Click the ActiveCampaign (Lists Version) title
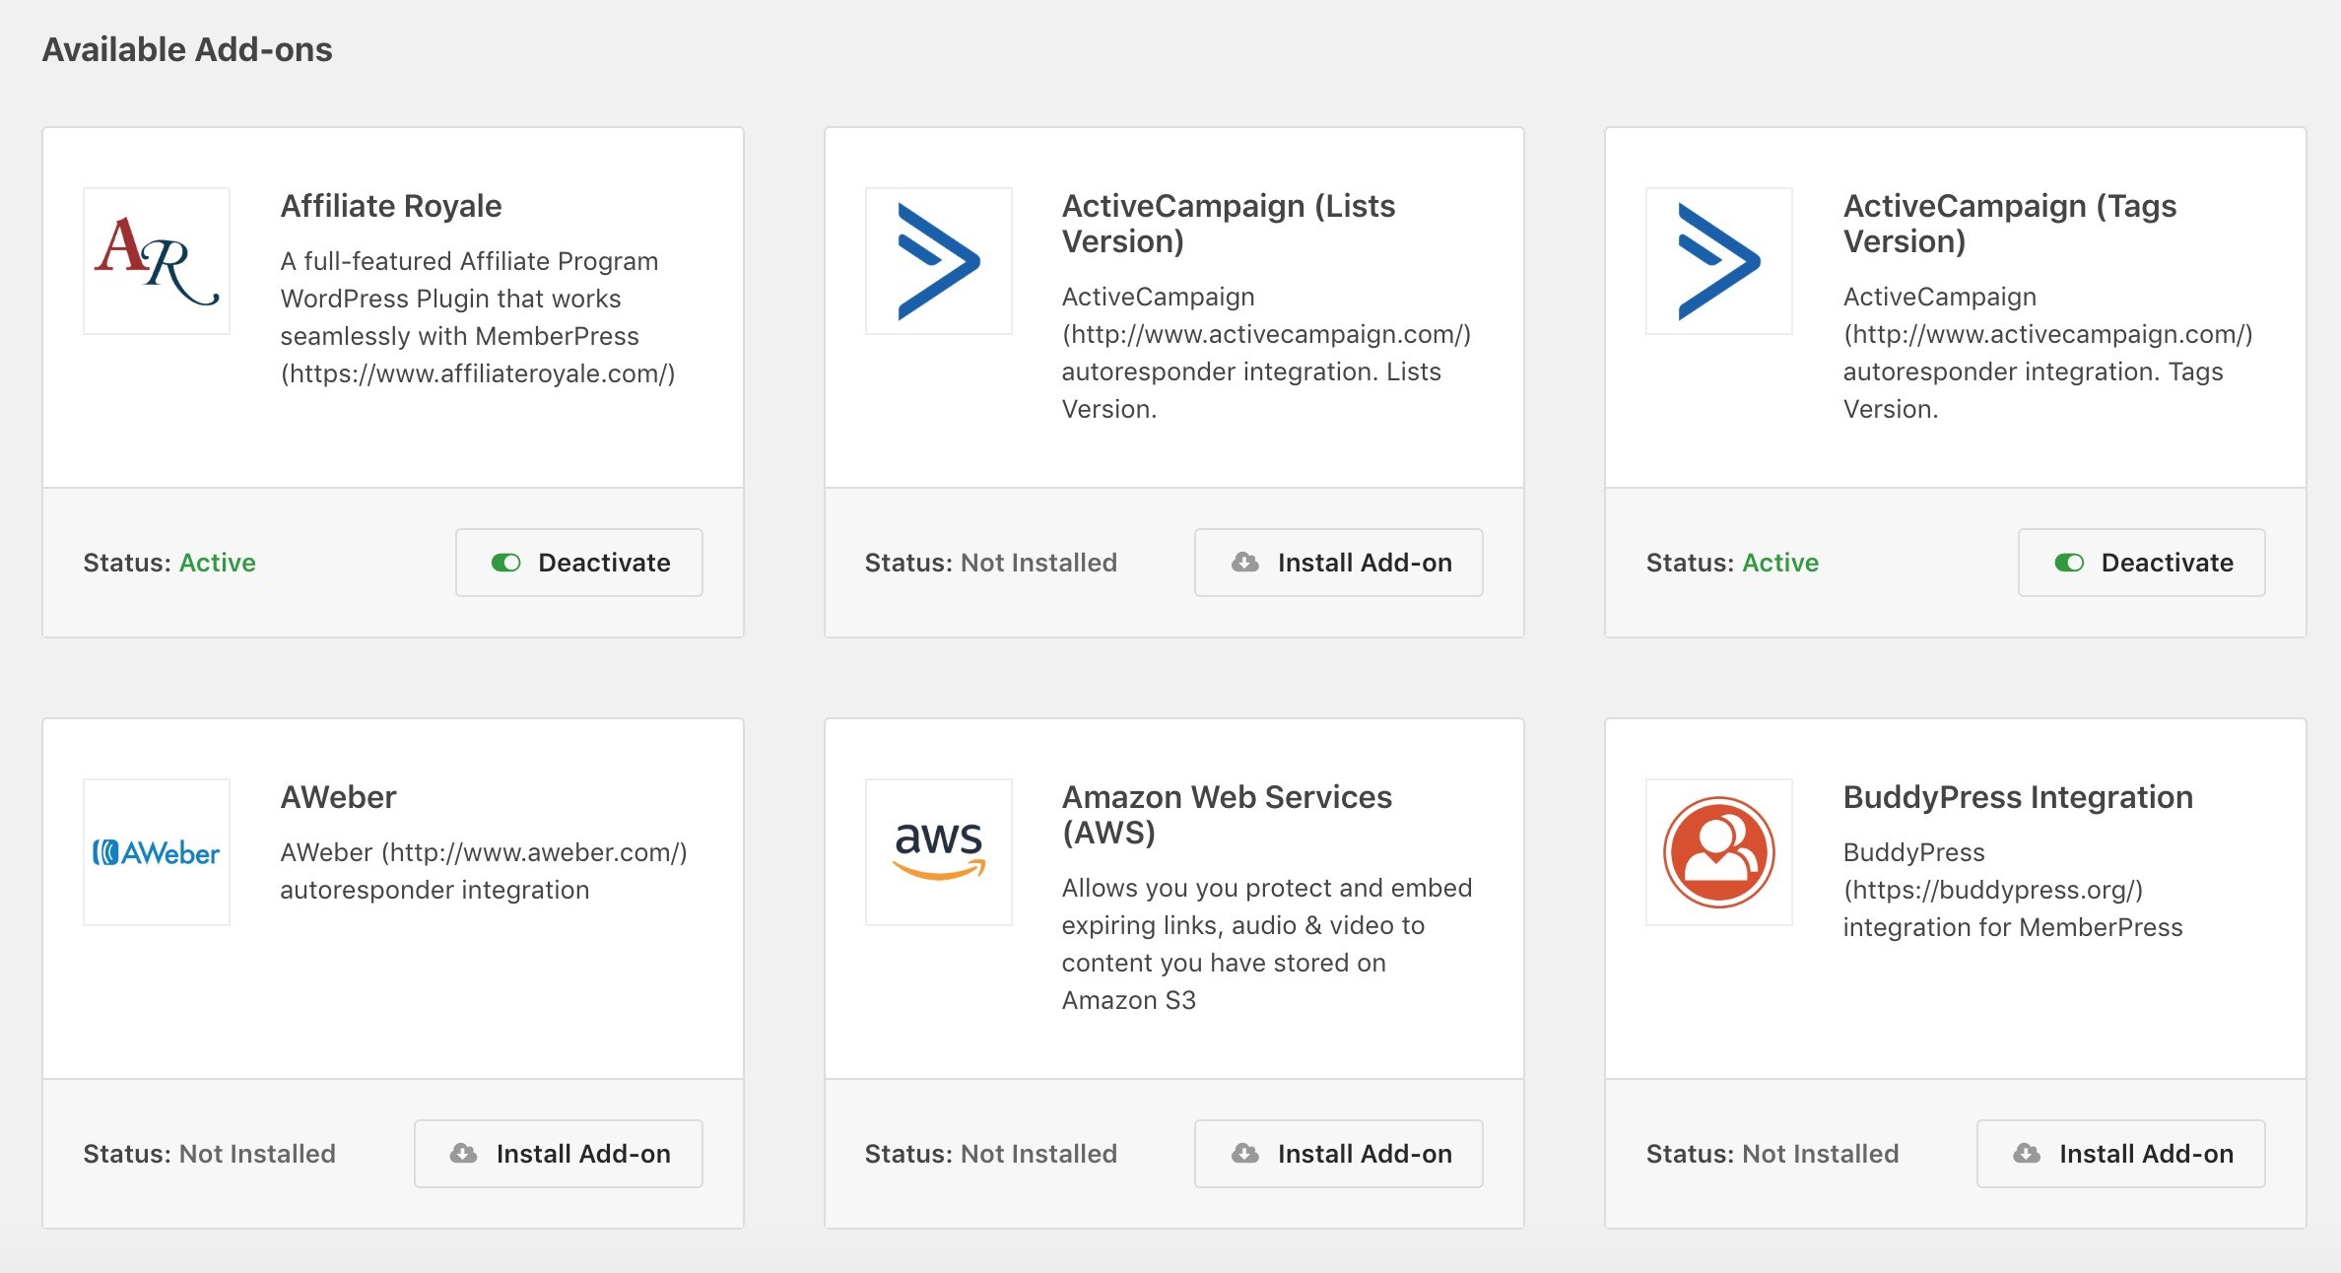 (1229, 224)
